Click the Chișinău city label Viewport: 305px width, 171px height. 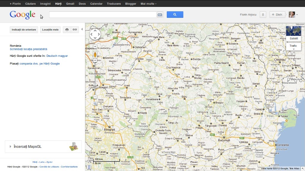click(x=280, y=60)
